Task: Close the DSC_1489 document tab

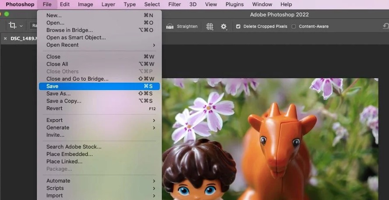Action: (5, 38)
